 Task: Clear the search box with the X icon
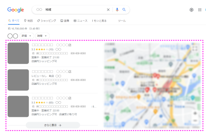point(108,10)
